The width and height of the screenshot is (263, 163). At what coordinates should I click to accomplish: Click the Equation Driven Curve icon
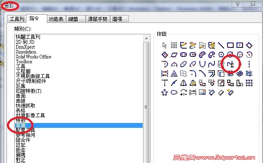[x=230, y=64]
